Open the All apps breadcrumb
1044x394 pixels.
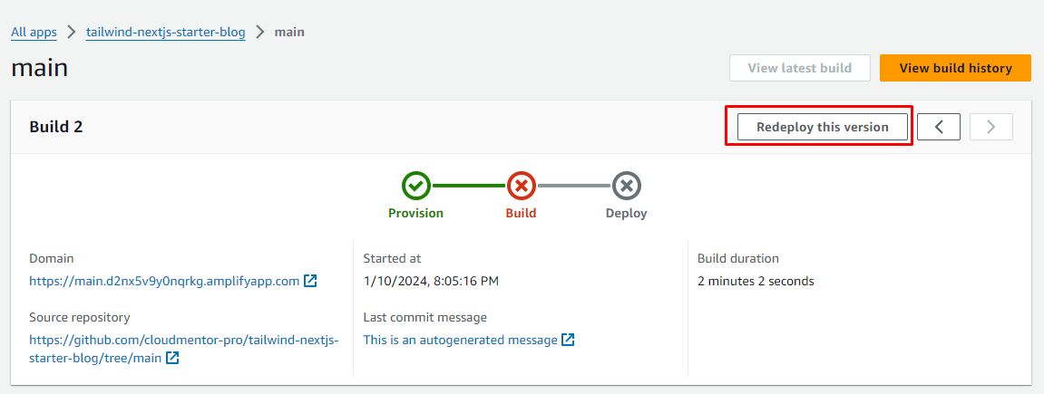34,32
